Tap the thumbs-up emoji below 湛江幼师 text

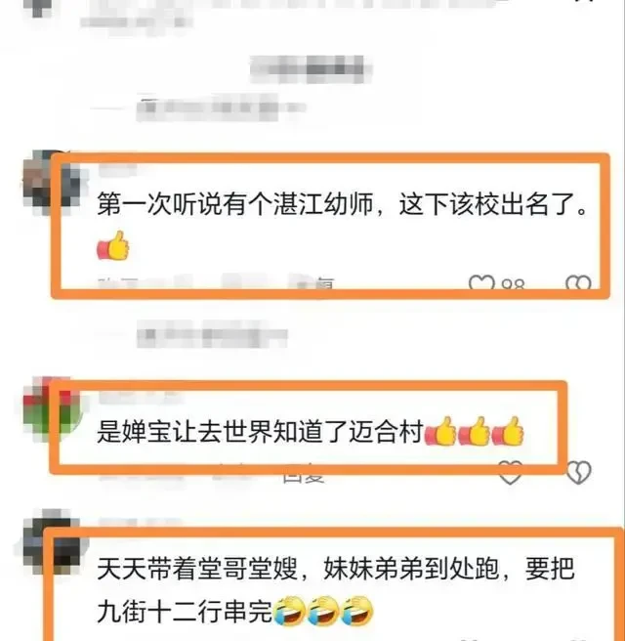[113, 245]
